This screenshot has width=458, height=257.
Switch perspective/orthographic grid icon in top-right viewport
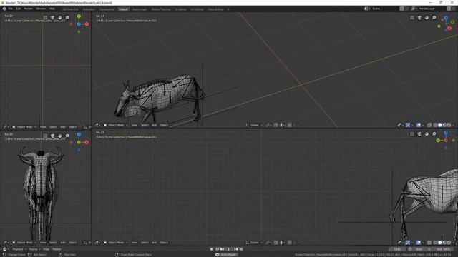[x=412, y=18]
